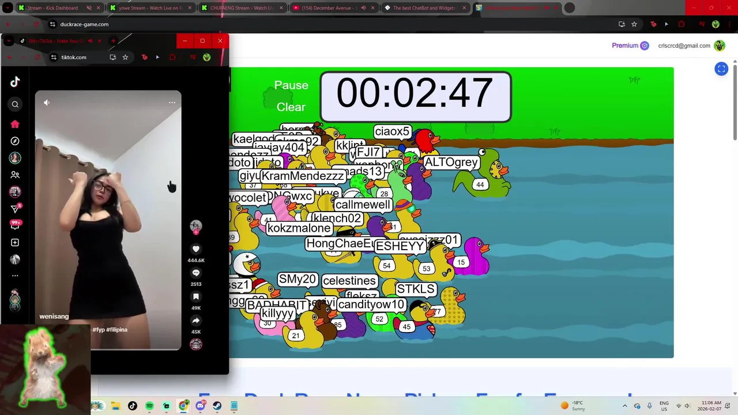
Task: Open the TikTok video three-dots options
Action: click(x=172, y=103)
